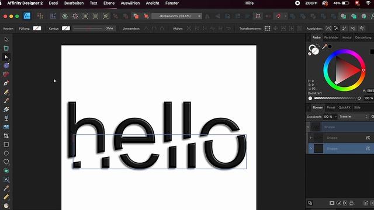
Task: Open the snapping options dropdown arrow
Action: [x=285, y=16]
